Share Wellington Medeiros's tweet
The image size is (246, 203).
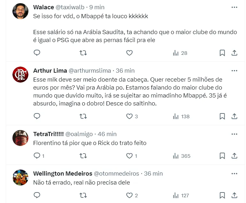click(x=234, y=195)
